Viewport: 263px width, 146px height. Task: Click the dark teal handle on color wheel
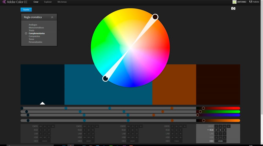tap(105, 79)
